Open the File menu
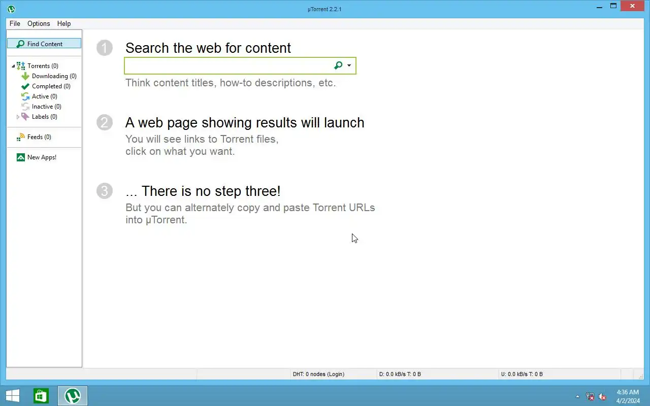The width and height of the screenshot is (650, 406). coord(15,23)
